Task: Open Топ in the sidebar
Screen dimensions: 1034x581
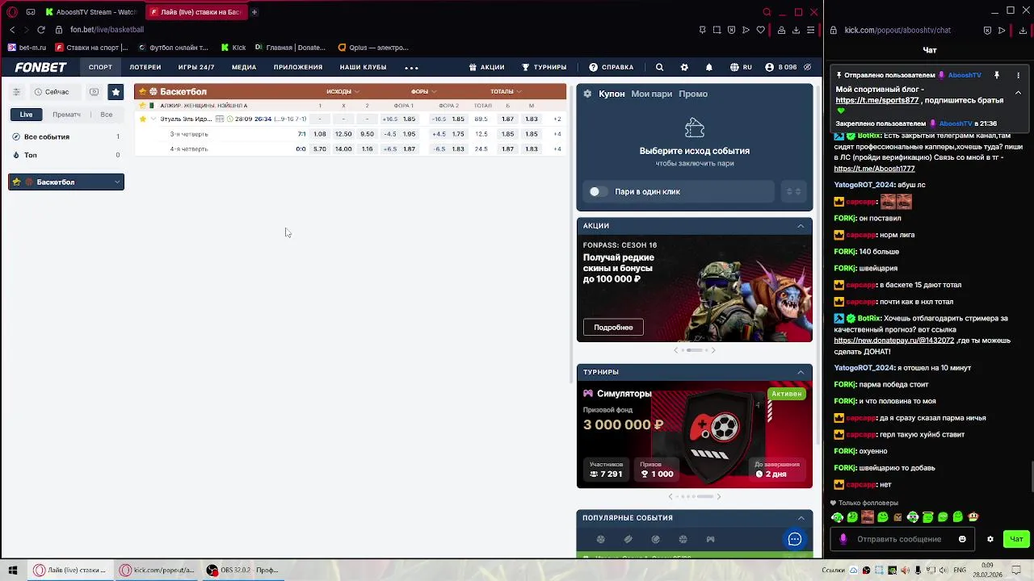Action: [65, 155]
